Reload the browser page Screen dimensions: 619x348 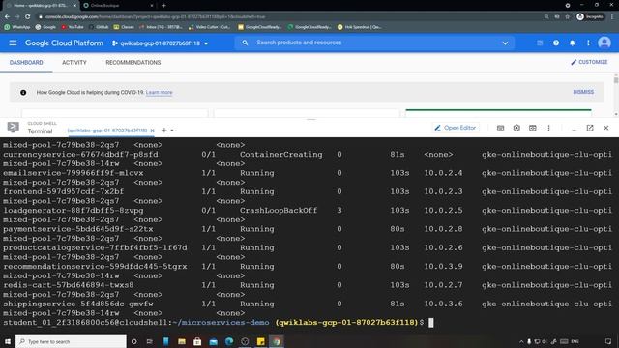(28, 17)
